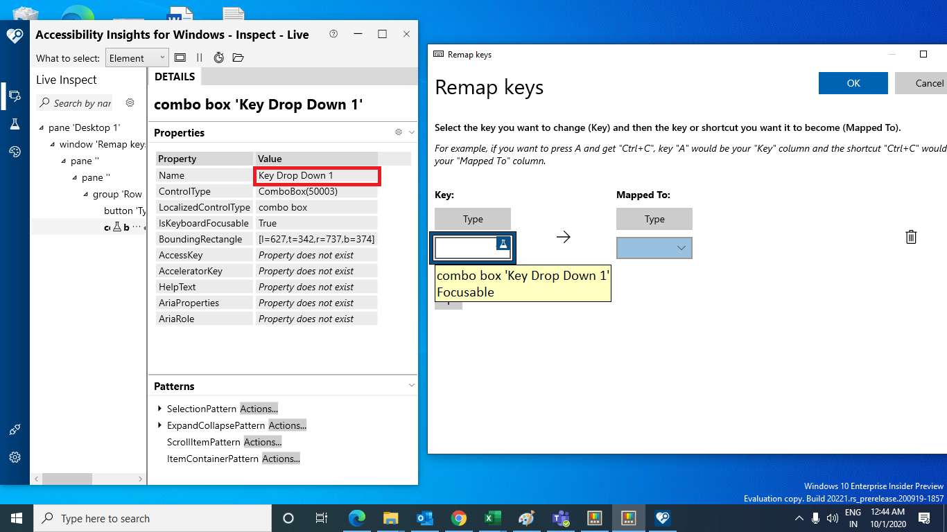Viewport: 947px width, 532px height.
Task: Switch to the DETAILS tab
Action: [174, 76]
